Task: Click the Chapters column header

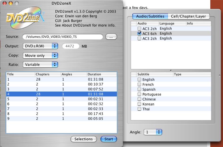Action: pyautogui.click(x=48, y=74)
